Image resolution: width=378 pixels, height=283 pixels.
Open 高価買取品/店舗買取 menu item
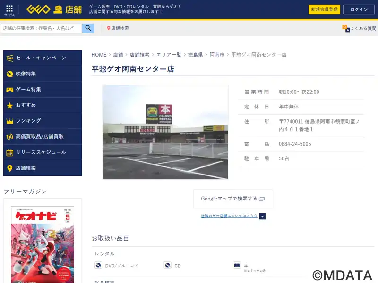43,137
